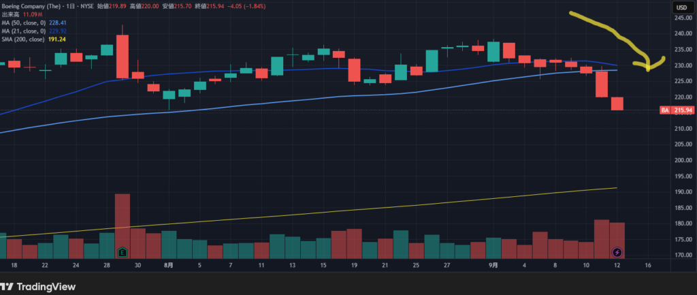Click the 13 label on the date axis
The width and height of the screenshot is (697, 295).
point(293,265)
